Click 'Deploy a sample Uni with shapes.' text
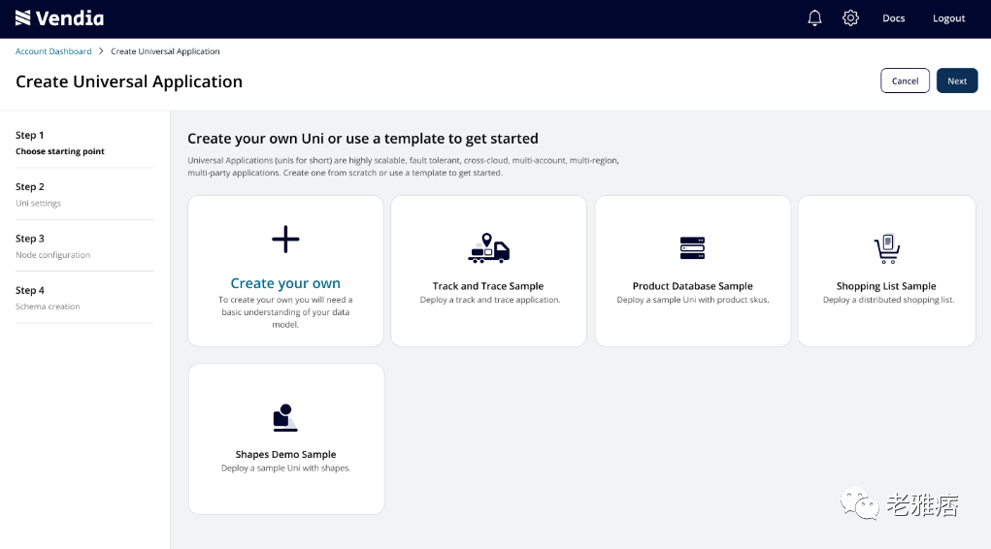This screenshot has width=991, height=549. click(x=285, y=468)
